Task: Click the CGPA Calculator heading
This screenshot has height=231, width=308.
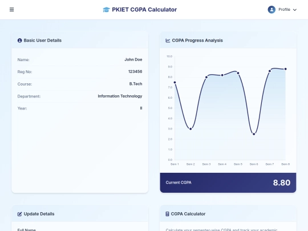Action: click(x=188, y=214)
